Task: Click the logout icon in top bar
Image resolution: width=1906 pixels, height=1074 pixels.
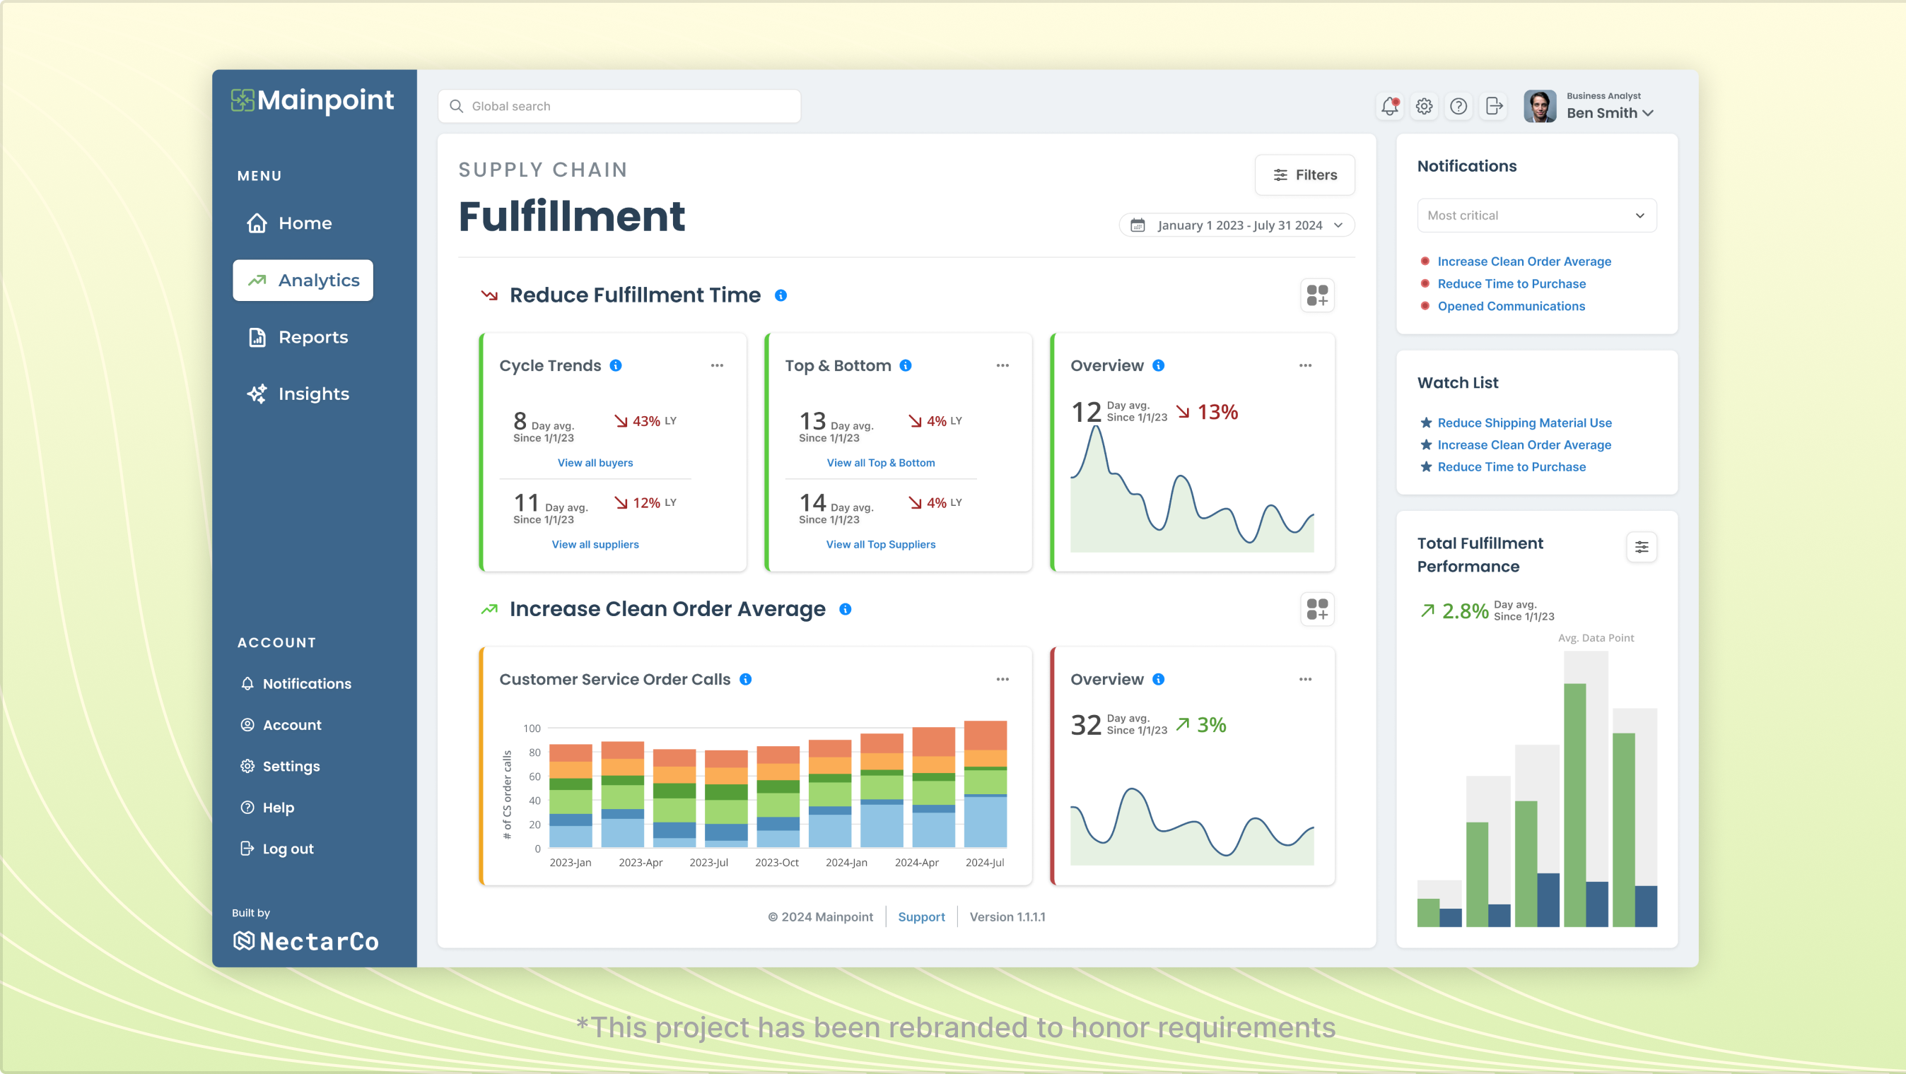Action: pos(1494,107)
